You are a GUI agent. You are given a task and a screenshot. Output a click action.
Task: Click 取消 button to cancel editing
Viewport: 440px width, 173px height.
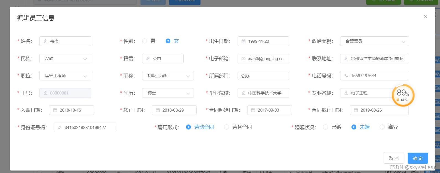click(x=394, y=158)
